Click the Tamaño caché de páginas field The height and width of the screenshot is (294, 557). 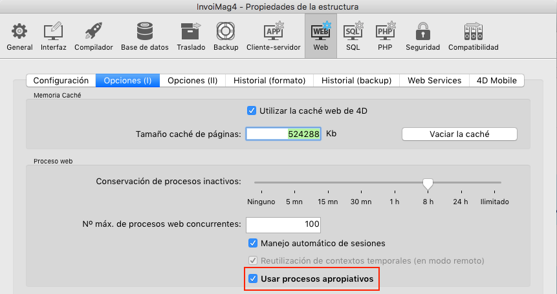click(x=283, y=134)
